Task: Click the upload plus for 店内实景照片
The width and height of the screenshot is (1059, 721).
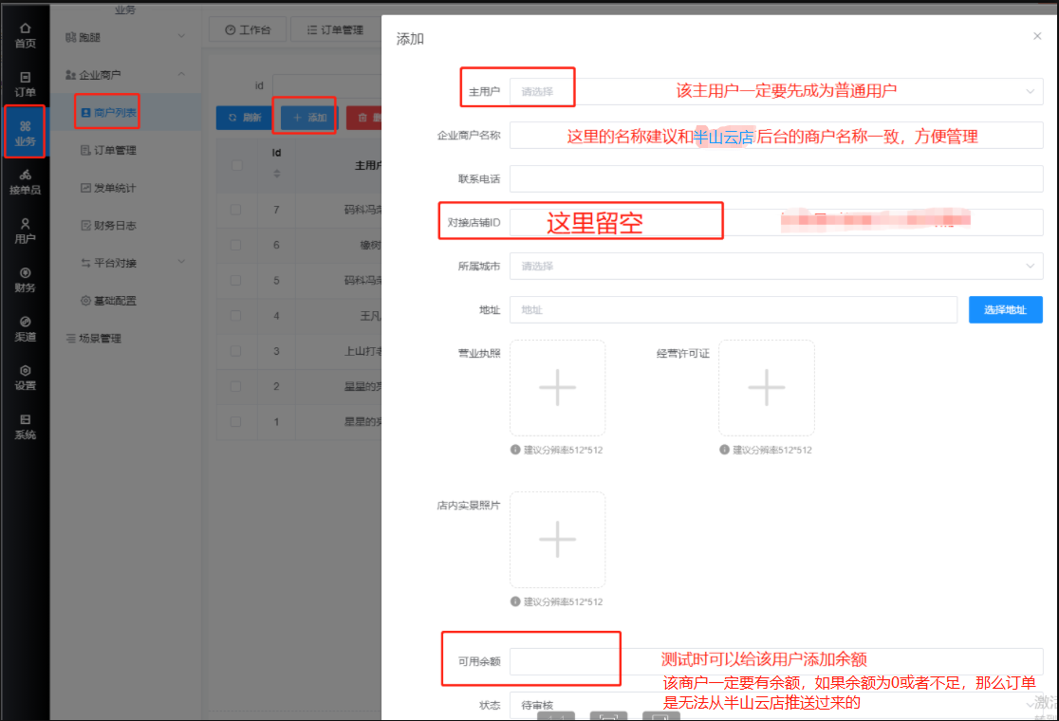Action: (557, 540)
